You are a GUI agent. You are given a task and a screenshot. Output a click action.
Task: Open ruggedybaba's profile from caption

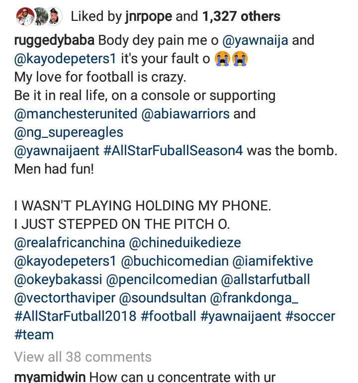point(54,40)
